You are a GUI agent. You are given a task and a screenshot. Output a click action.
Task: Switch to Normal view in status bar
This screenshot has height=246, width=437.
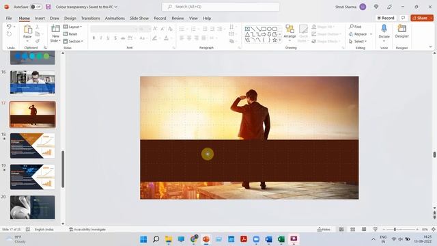[x=341, y=230]
